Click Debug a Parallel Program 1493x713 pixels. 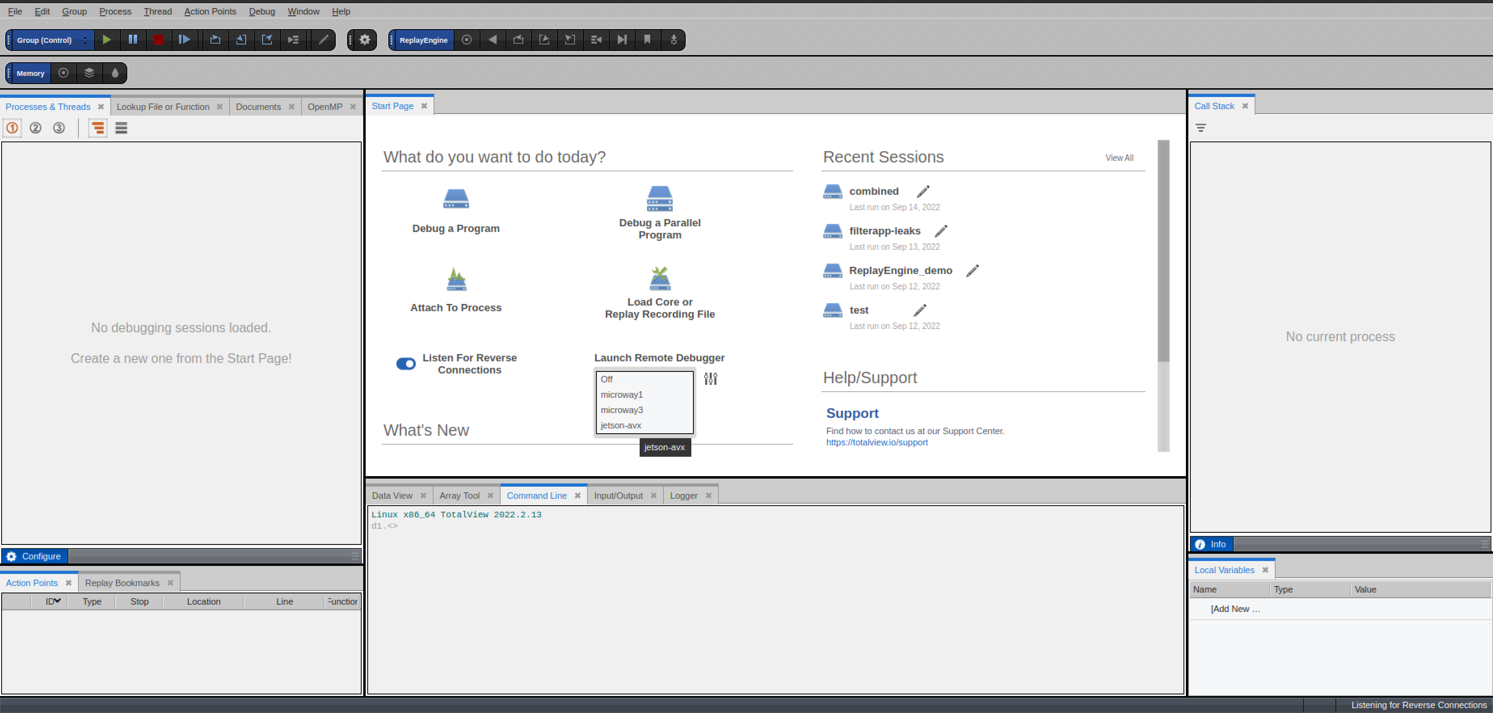(659, 213)
